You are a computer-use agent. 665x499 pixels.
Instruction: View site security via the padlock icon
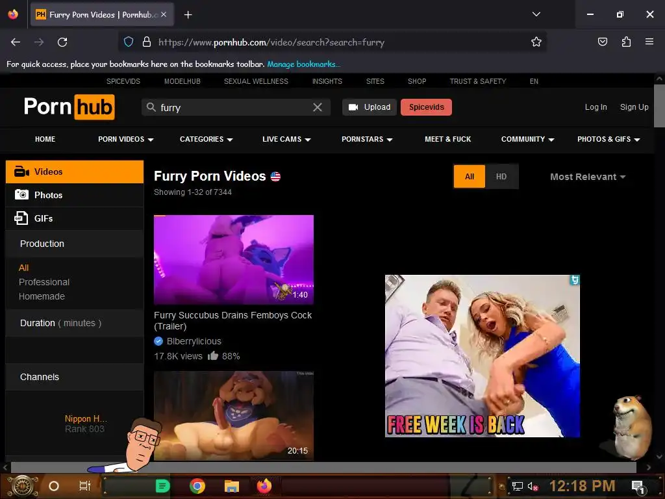tap(147, 42)
